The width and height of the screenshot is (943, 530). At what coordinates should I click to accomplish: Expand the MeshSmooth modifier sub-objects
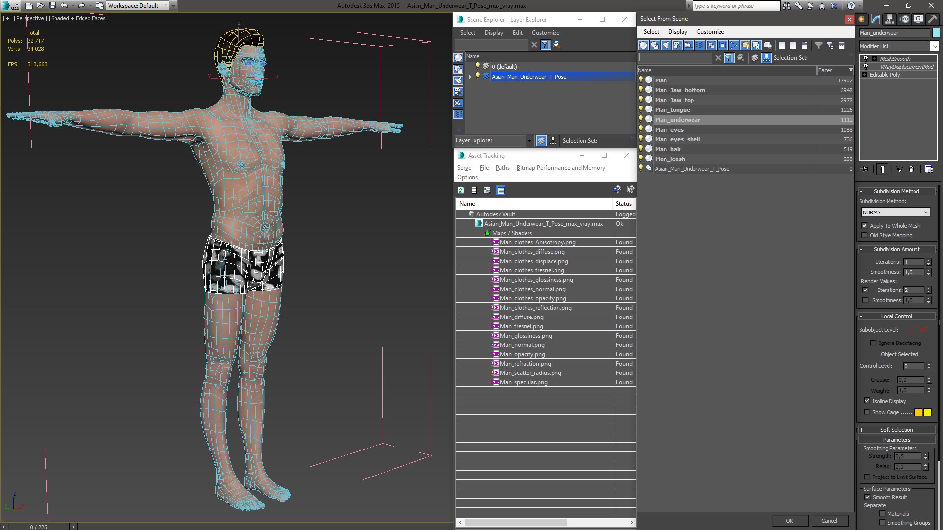coord(874,59)
